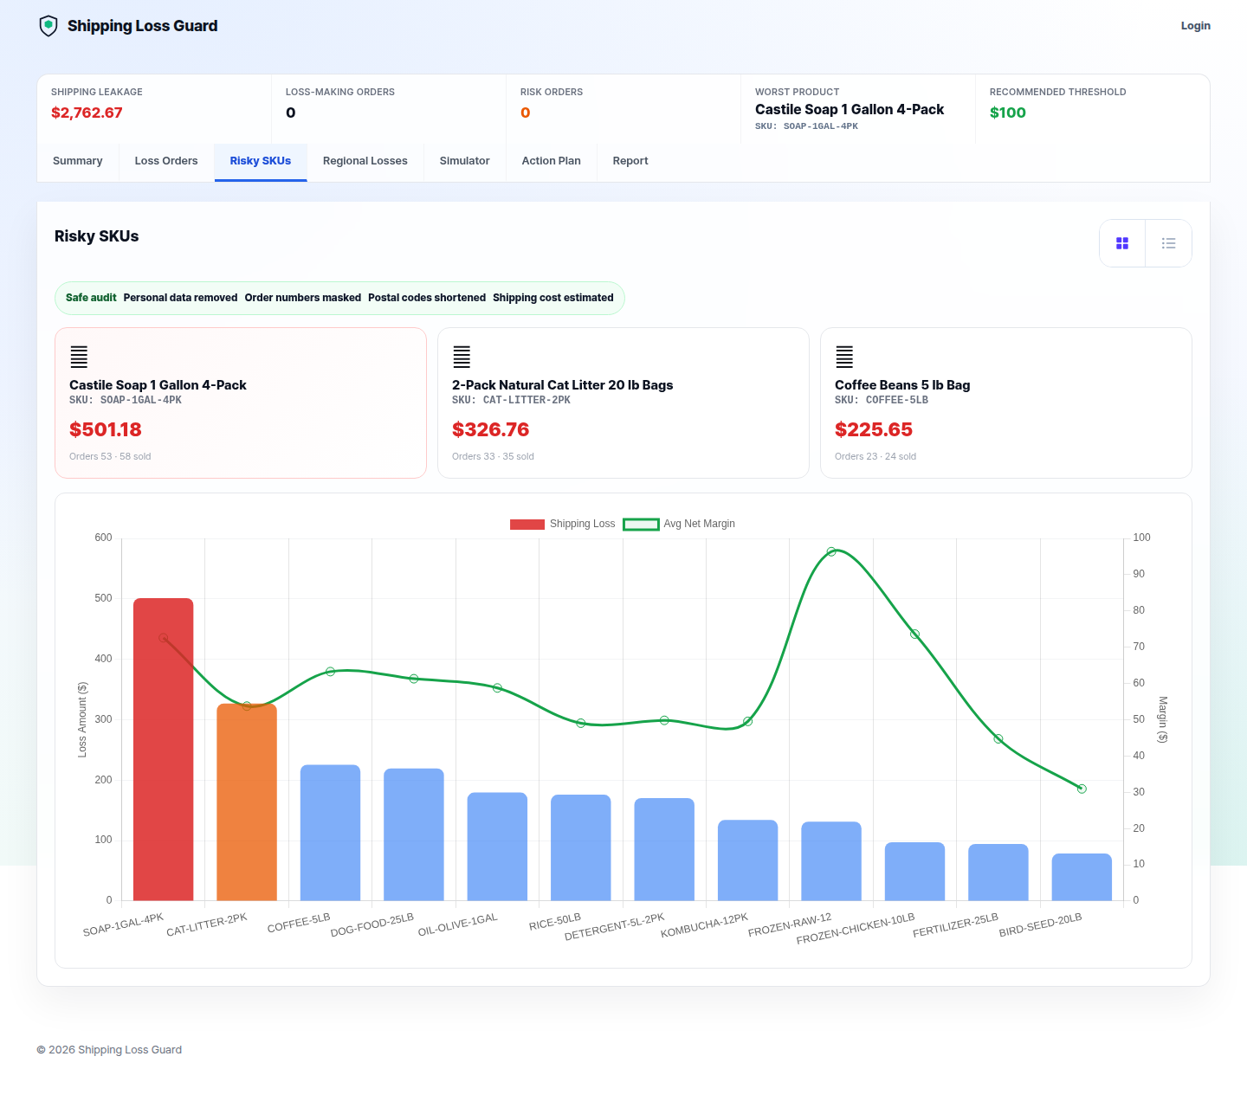Click the $225.65 loss amount

click(874, 429)
